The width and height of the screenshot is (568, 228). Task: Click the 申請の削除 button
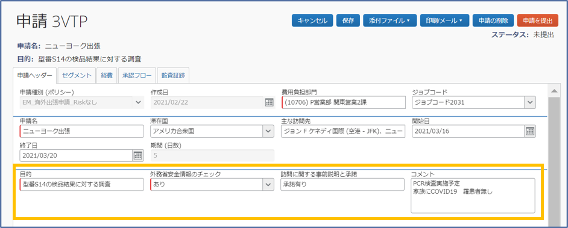[493, 20]
